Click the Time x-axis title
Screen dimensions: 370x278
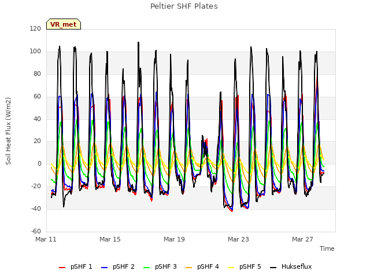click(x=327, y=248)
